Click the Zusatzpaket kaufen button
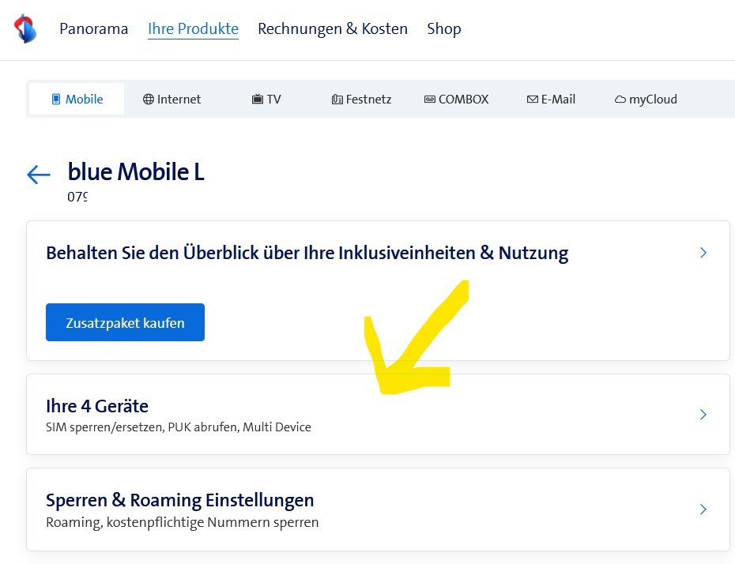The image size is (735, 564). click(125, 322)
